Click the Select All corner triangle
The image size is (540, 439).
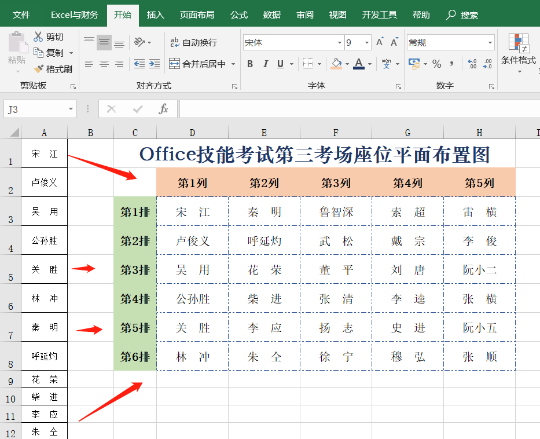(14, 132)
